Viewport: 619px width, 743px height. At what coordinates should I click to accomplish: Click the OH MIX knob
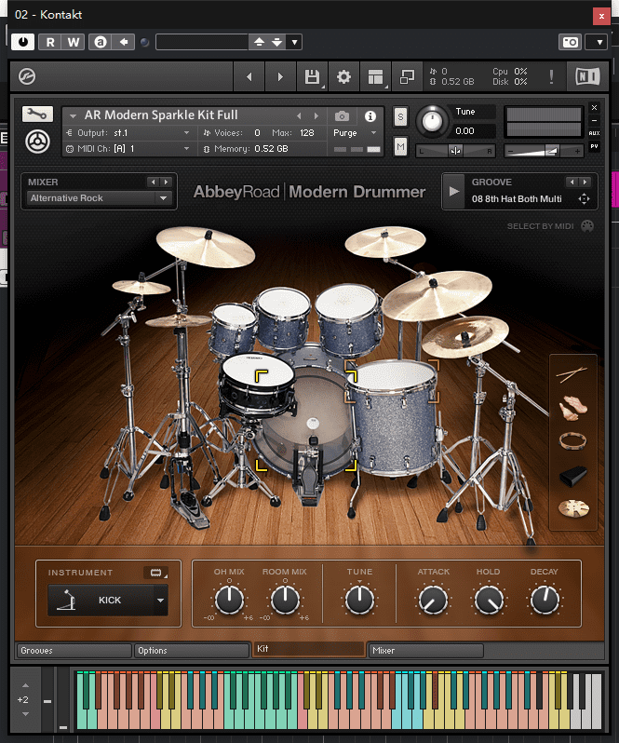click(229, 600)
